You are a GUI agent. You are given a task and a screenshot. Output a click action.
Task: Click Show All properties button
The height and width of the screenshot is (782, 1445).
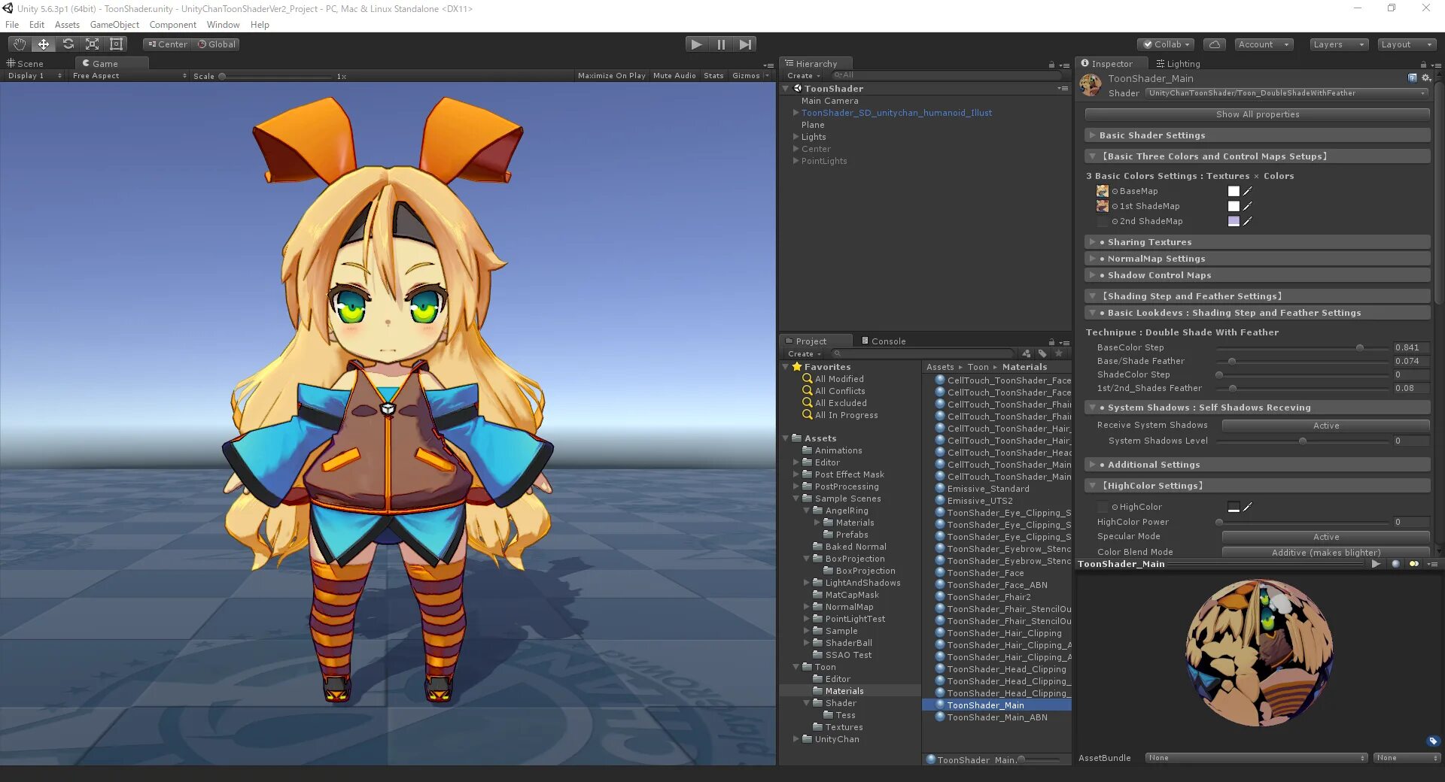tap(1258, 114)
